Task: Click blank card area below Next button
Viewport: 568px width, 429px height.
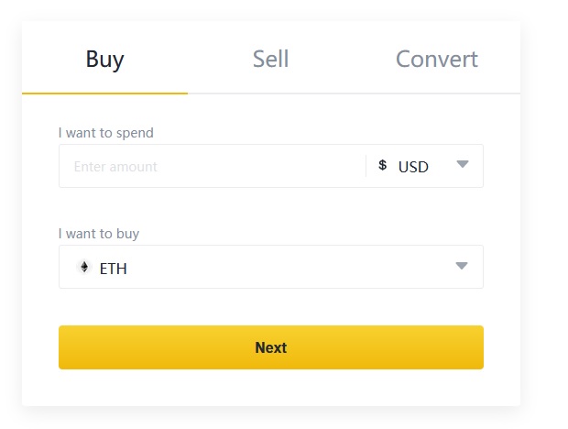Action: pyautogui.click(x=271, y=388)
